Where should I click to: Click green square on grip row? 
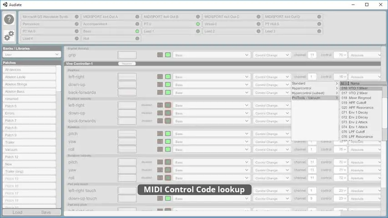(168, 55)
